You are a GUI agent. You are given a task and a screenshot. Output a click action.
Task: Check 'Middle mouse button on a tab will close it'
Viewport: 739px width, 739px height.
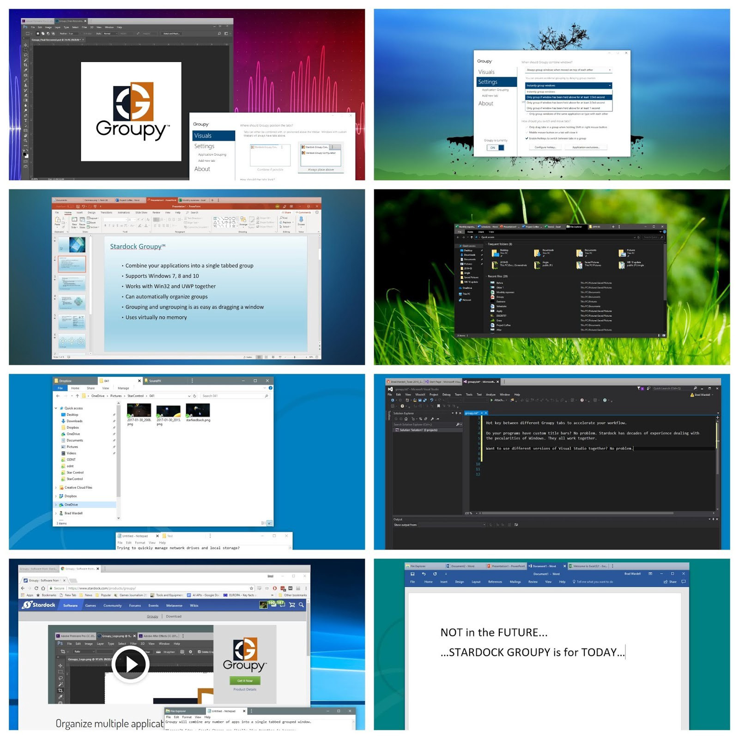point(527,133)
